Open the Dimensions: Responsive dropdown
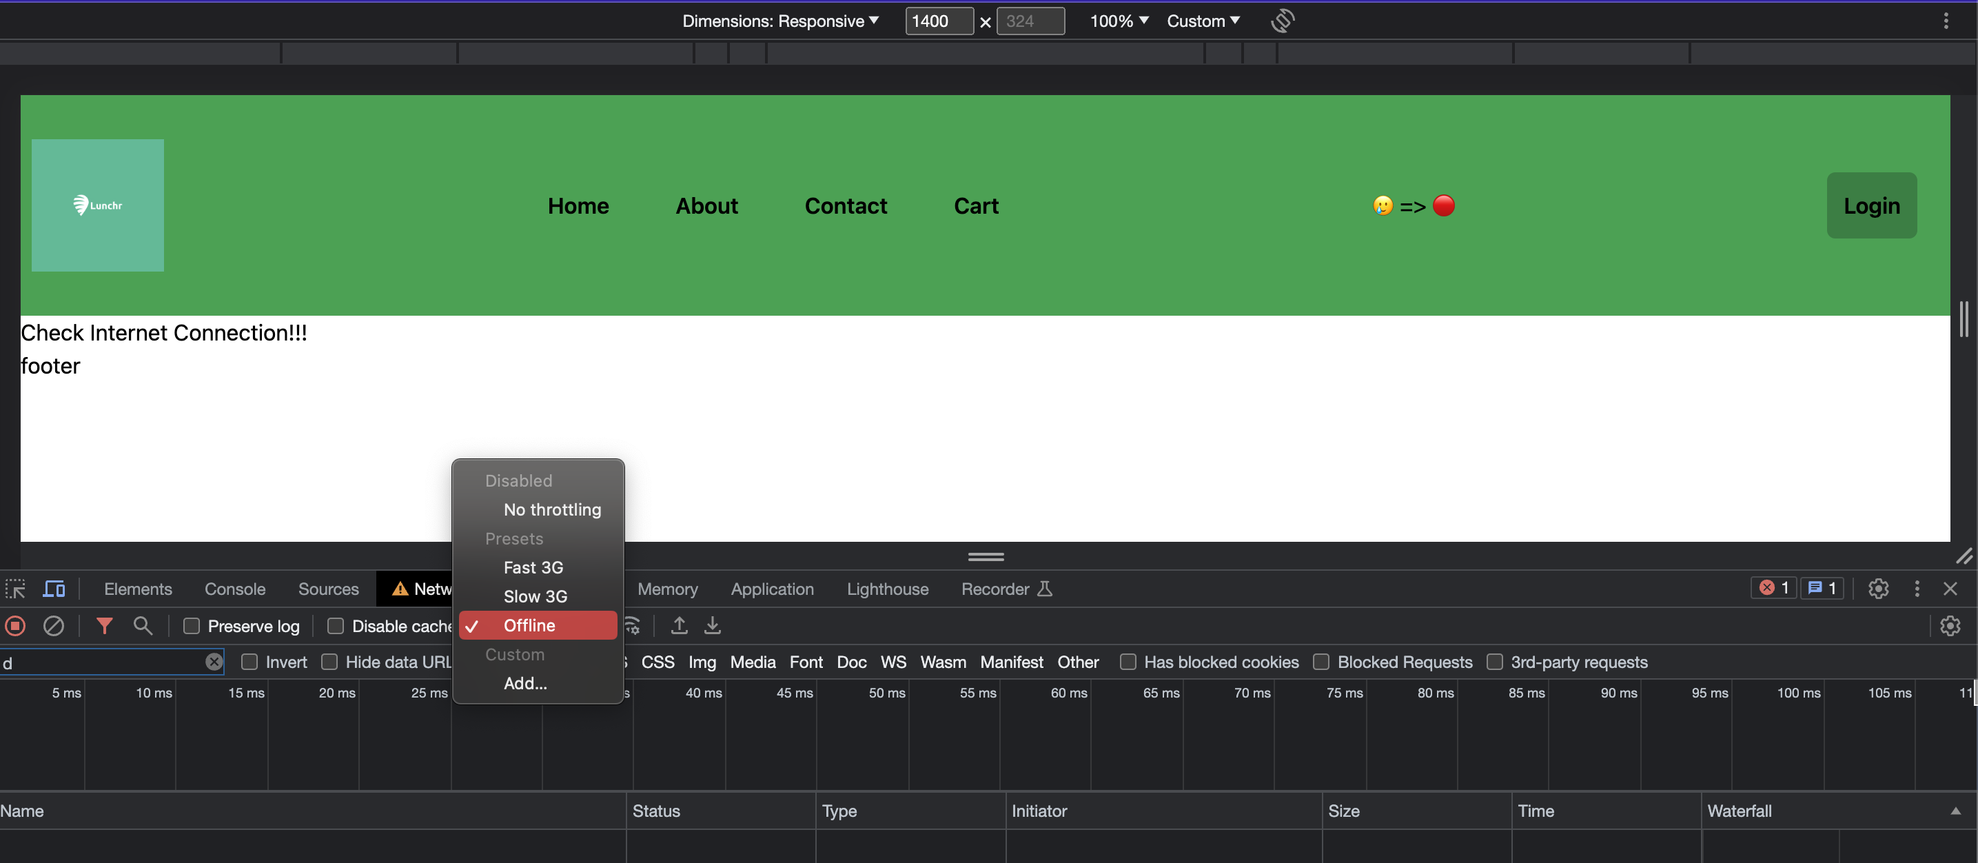The width and height of the screenshot is (1978, 863). pyautogui.click(x=779, y=21)
